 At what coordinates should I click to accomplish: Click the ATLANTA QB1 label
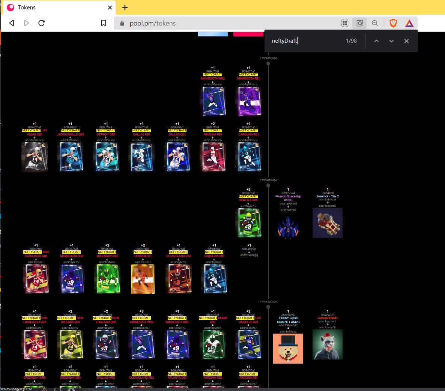[177, 377]
